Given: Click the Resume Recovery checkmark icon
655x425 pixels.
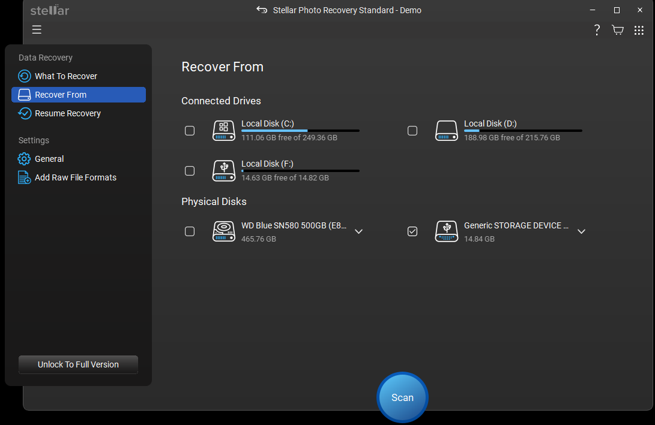Looking at the screenshot, I should [x=24, y=113].
